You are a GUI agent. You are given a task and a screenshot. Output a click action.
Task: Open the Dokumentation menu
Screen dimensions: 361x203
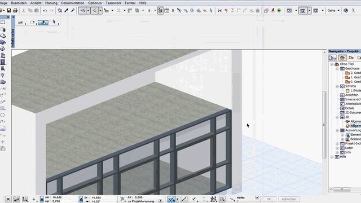point(73,3)
